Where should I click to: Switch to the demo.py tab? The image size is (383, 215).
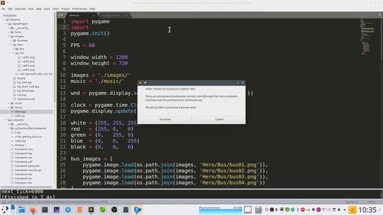click(x=81, y=16)
